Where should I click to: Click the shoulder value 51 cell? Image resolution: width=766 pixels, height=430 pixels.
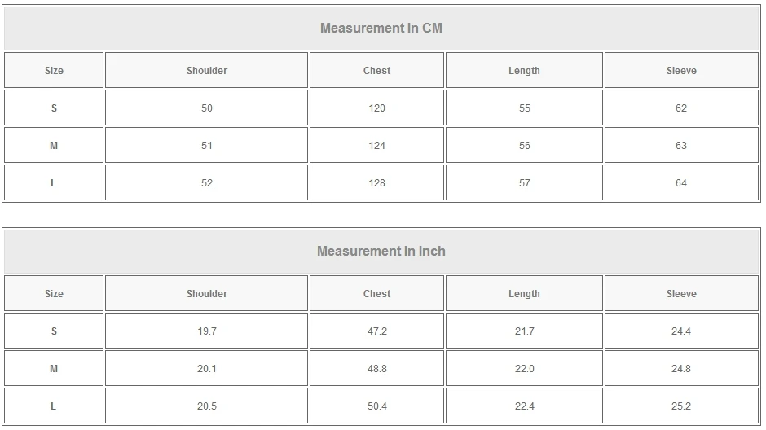pos(207,146)
